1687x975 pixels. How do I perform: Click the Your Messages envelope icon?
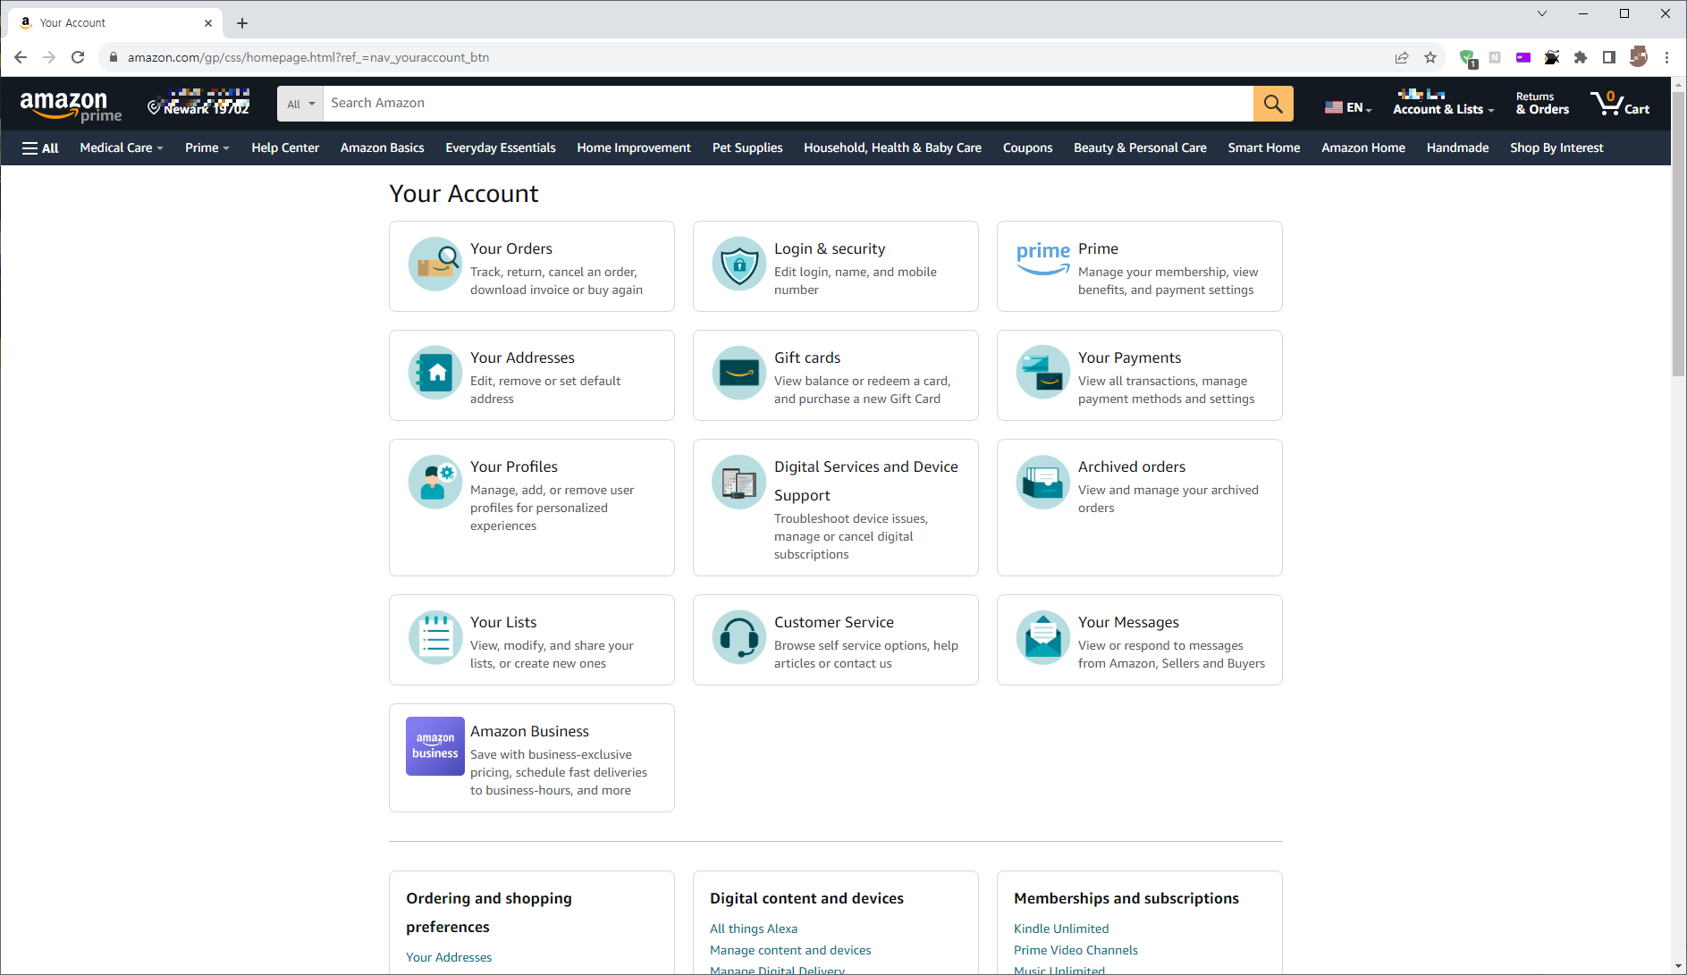(1042, 638)
